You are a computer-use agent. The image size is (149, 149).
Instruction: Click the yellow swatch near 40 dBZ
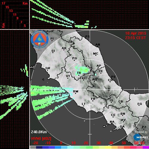pos(108,147)
